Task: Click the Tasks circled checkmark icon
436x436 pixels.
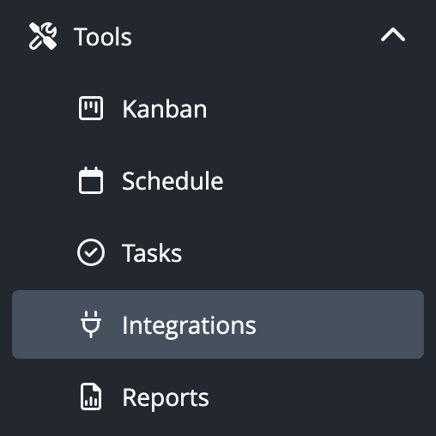Action: [x=91, y=252]
